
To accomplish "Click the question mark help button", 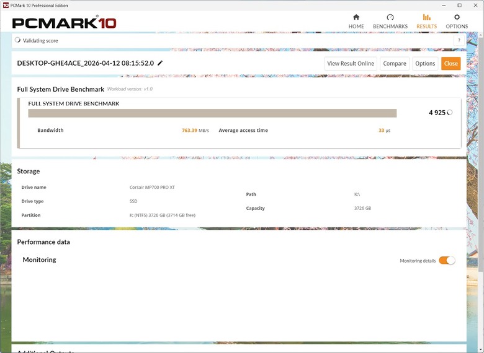I will (459, 40).
